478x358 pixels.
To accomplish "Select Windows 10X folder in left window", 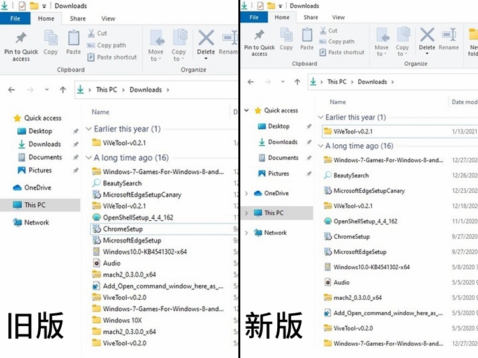I will pos(122,320).
